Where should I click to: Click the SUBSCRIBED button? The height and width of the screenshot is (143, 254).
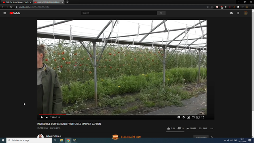click(201, 137)
